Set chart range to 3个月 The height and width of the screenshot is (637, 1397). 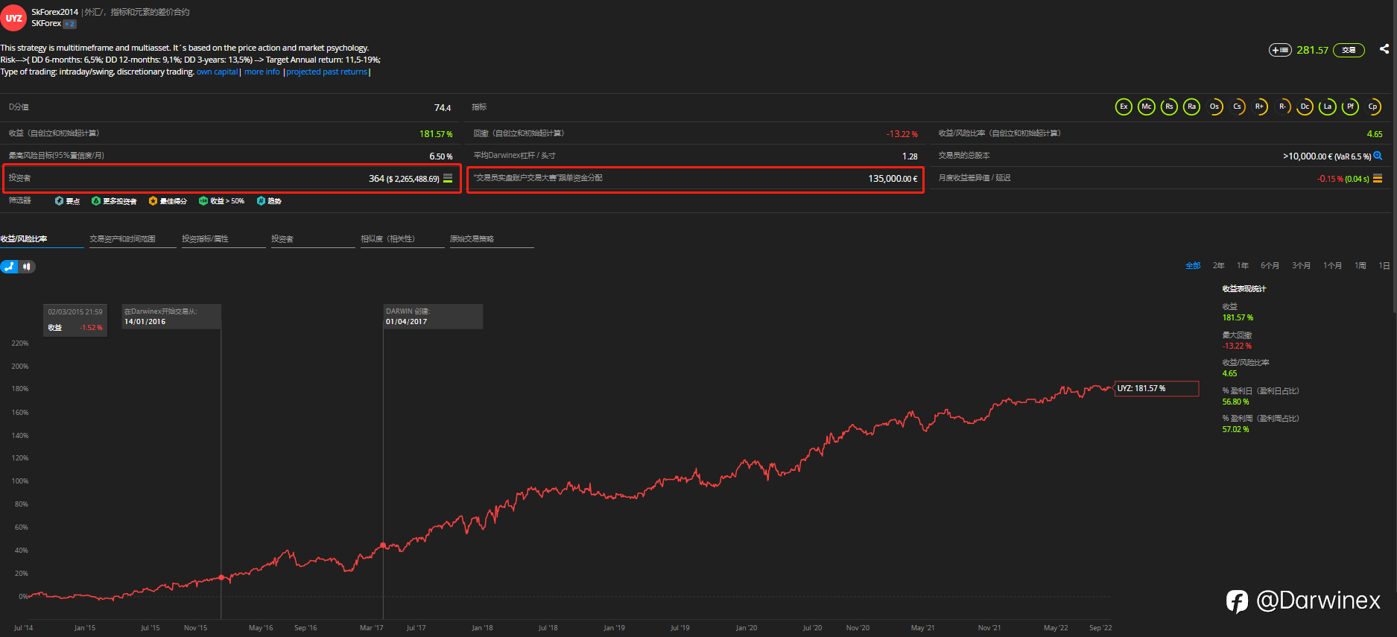tap(1301, 266)
